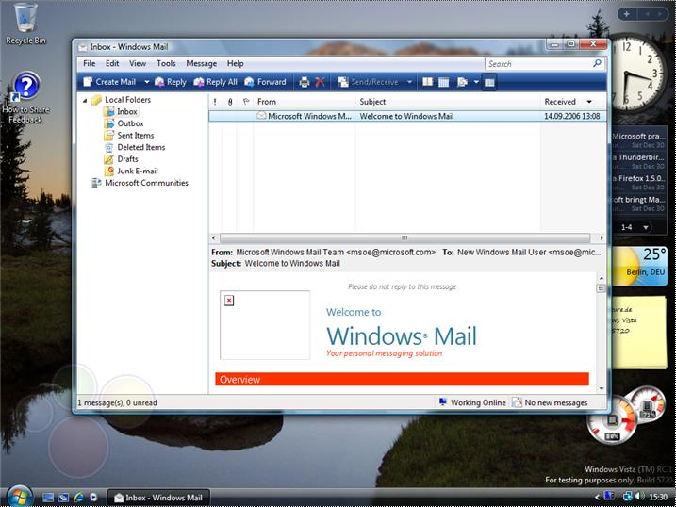
Task: Click the red Delete icon in the toolbar
Action: [x=320, y=82]
